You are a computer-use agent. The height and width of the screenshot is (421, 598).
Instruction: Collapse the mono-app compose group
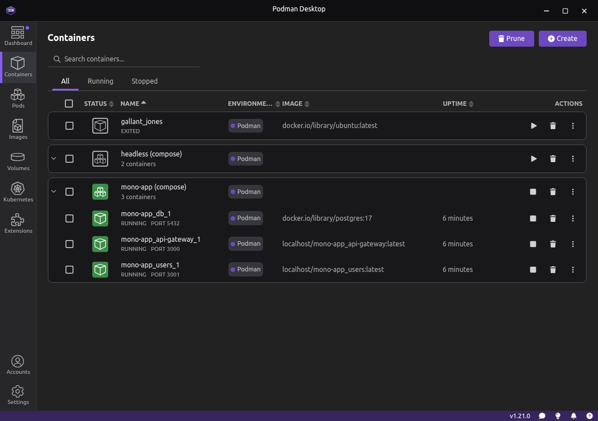tap(54, 192)
